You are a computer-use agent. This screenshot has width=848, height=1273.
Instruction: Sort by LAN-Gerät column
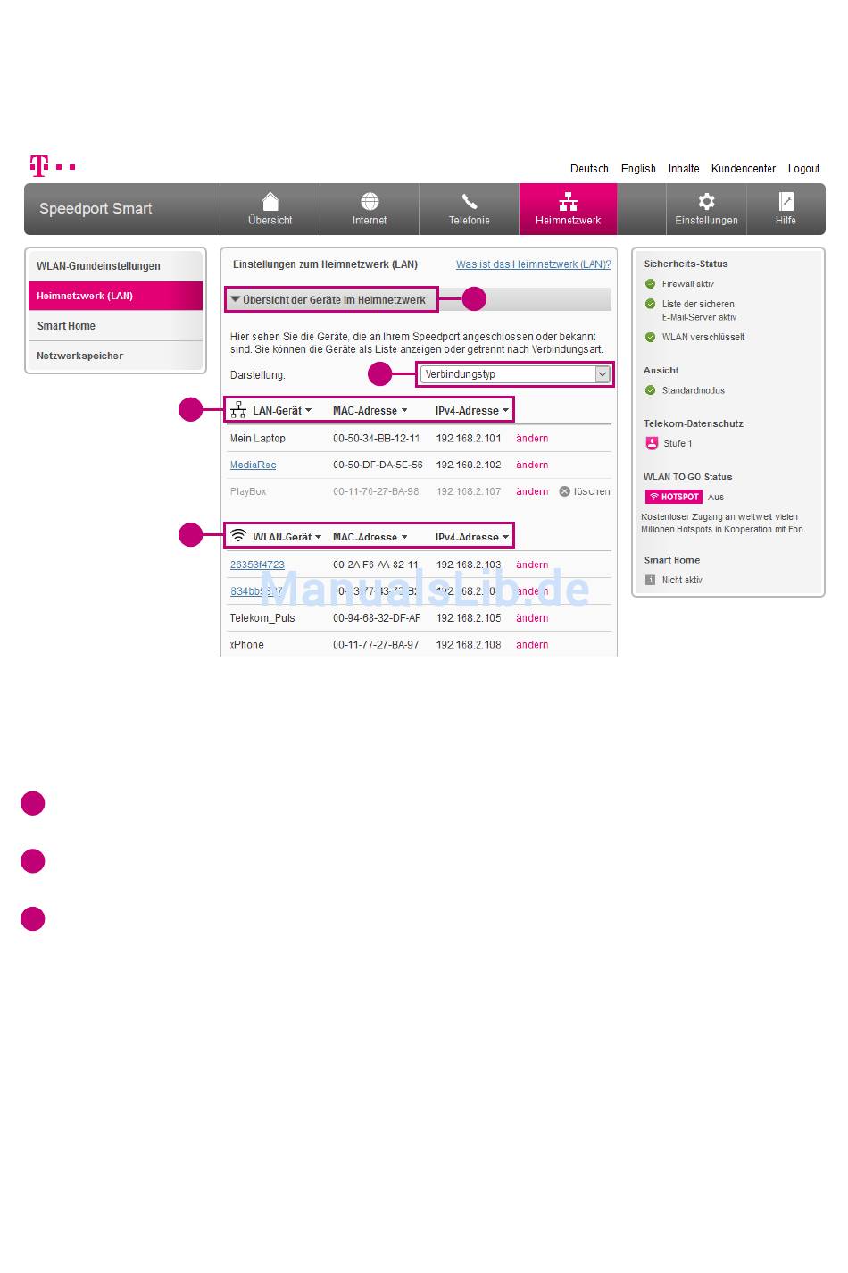tap(282, 411)
